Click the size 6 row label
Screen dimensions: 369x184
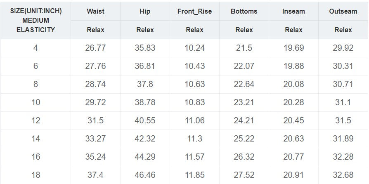[35, 66]
